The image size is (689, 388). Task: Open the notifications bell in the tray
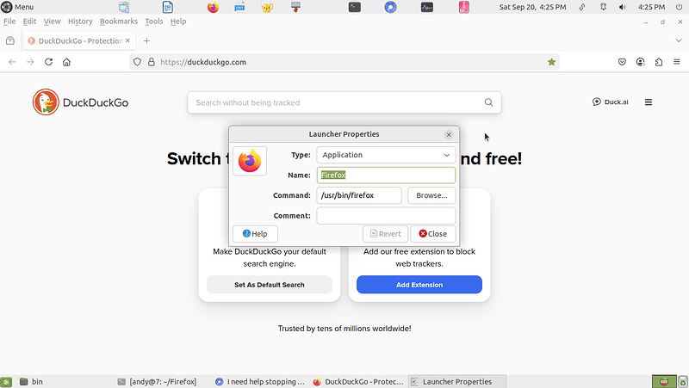coord(603,7)
